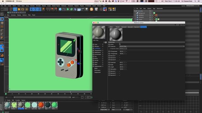Viewport: 202px width, 113px height.
Task: Click the purple deformer icon
Action: (75, 9)
